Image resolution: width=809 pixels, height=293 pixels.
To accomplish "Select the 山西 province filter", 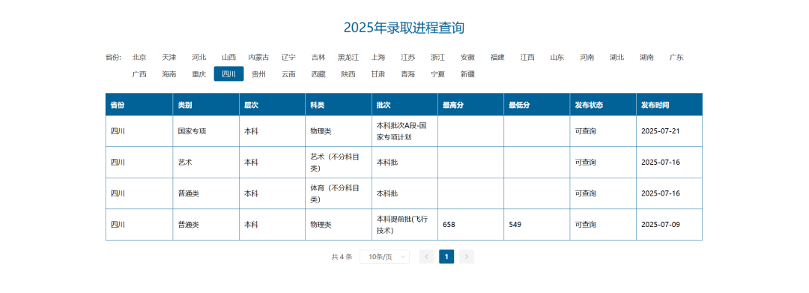I will coord(229,57).
